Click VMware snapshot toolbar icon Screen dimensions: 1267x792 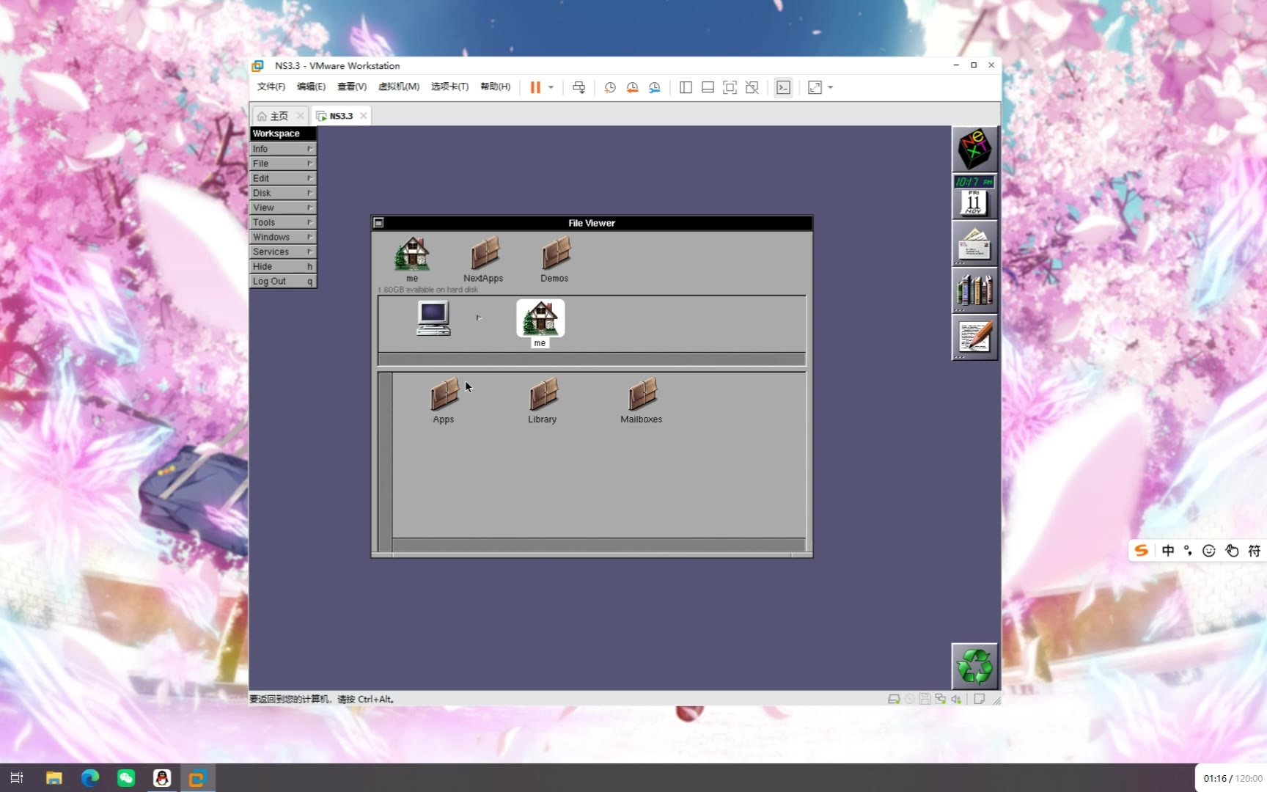click(609, 87)
